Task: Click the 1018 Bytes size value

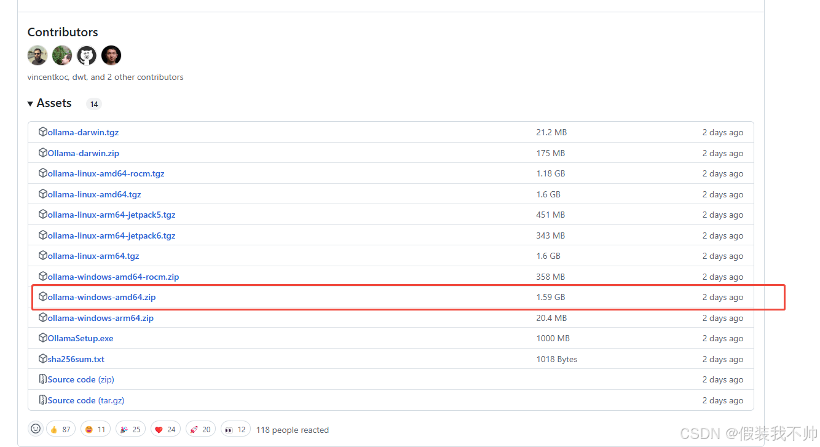Action: click(557, 359)
